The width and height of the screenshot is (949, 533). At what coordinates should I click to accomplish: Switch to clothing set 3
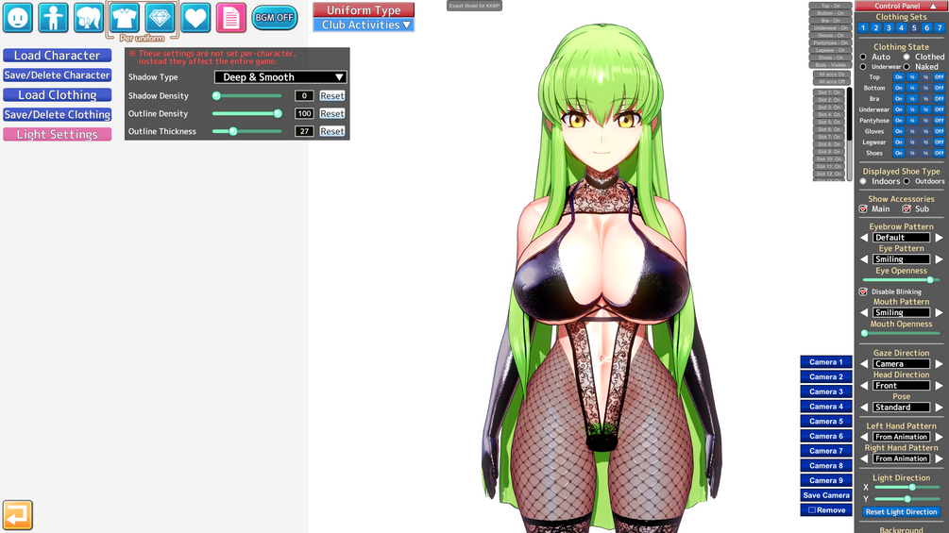tap(889, 27)
